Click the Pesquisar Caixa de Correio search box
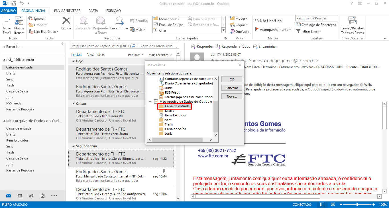This screenshot has height=208, width=389. (x=104, y=46)
